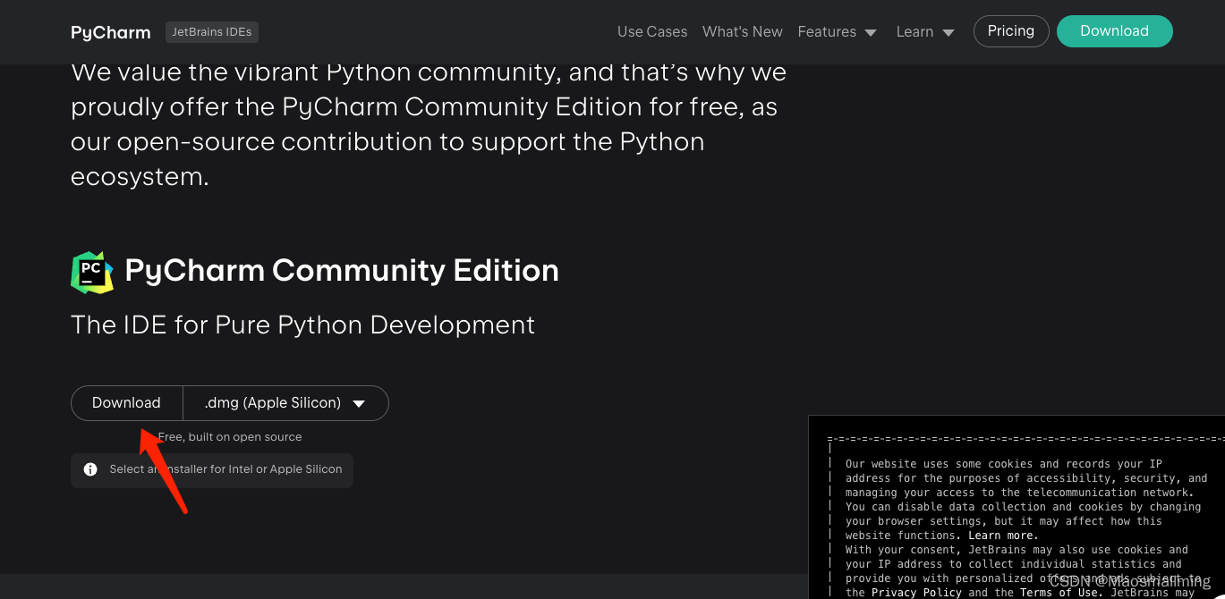Viewport: 1225px width, 599px height.
Task: Go to What's New page
Action: point(743,31)
